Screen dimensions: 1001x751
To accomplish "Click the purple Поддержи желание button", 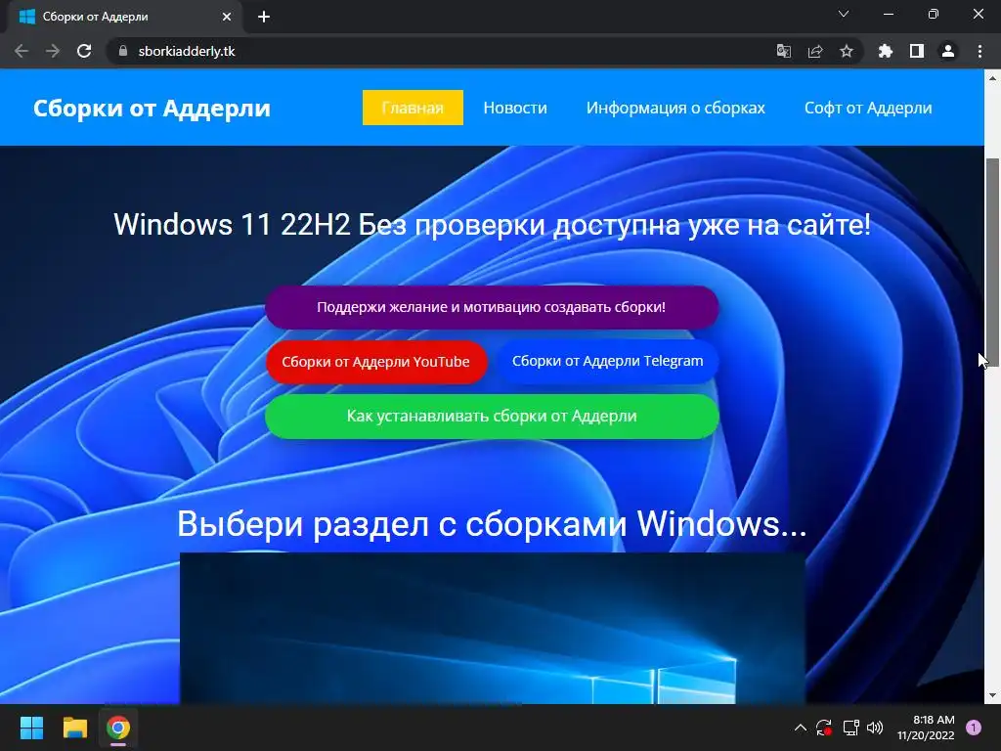I will [x=492, y=307].
